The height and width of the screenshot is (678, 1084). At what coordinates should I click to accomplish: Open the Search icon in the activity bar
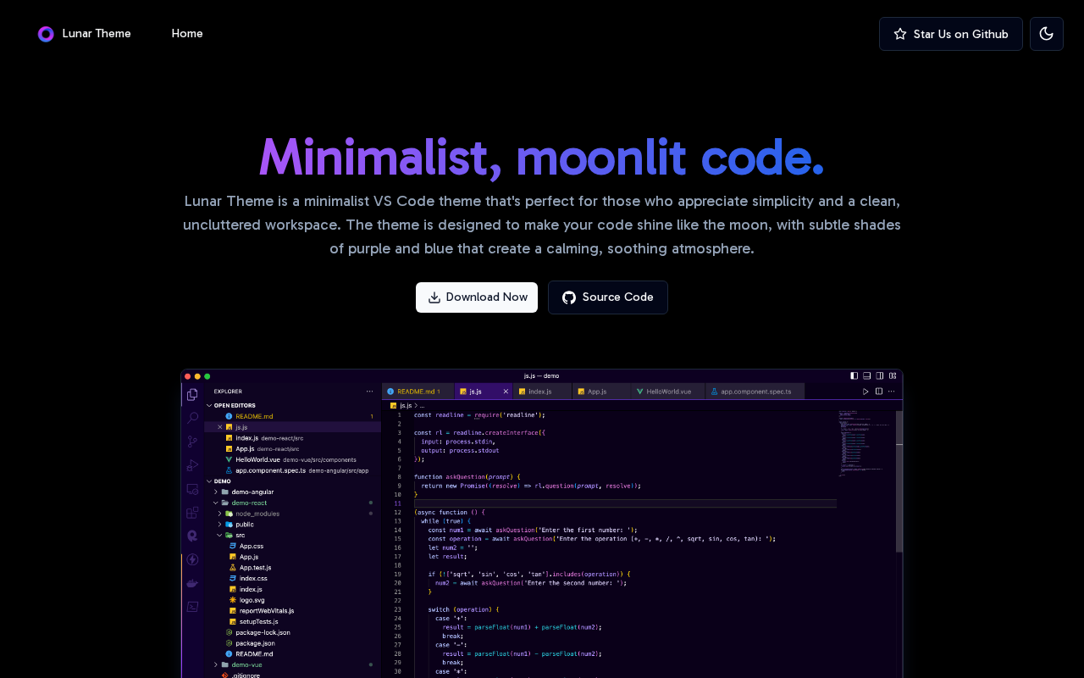click(192, 418)
